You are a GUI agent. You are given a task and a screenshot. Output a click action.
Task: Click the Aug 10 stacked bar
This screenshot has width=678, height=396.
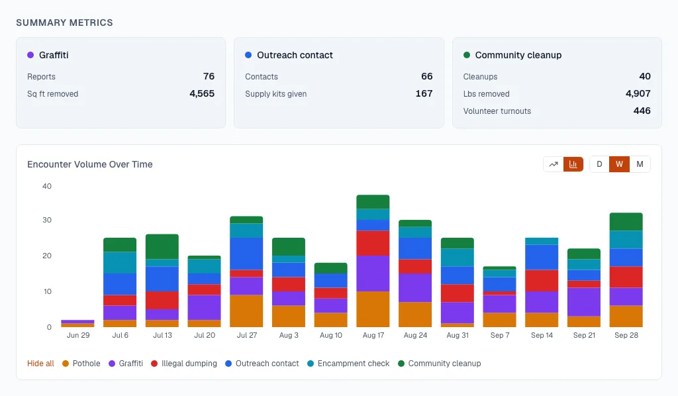331,295
